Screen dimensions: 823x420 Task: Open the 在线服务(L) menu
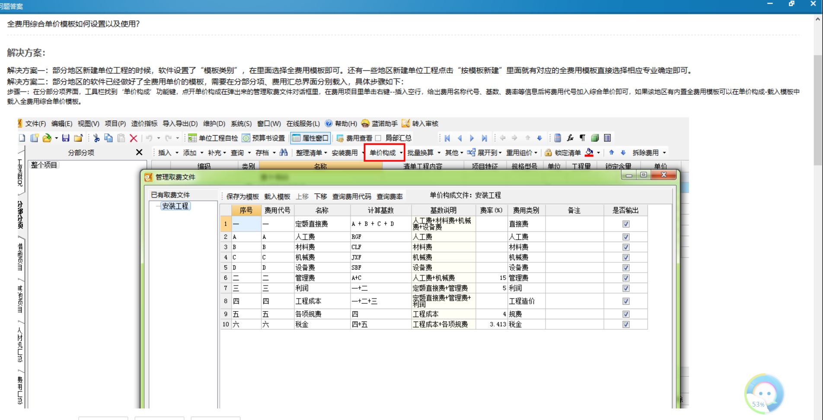tap(303, 124)
